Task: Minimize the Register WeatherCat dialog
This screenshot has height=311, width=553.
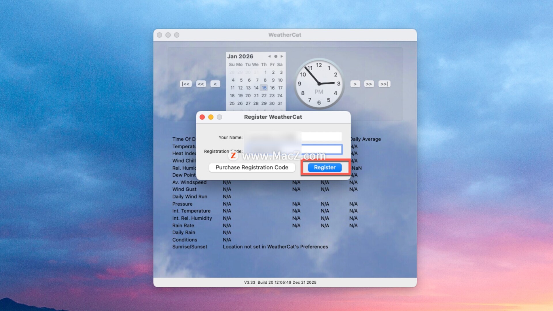Action: pyautogui.click(x=211, y=117)
